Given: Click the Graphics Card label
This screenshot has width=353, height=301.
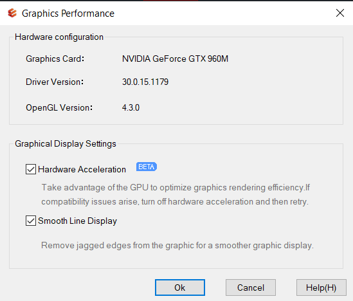Looking at the screenshot, I should (55, 59).
